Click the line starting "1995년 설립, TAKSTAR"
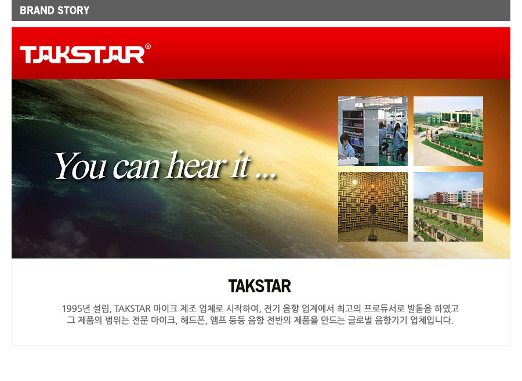 tap(260, 308)
